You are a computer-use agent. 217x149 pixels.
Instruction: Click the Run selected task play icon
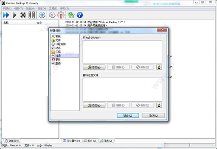(x=15, y=15)
